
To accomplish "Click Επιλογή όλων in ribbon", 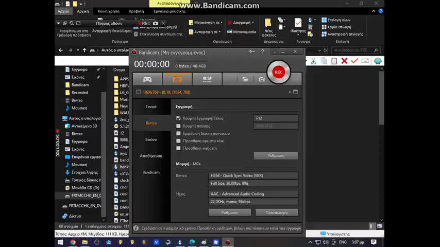I will [x=336, y=20].
